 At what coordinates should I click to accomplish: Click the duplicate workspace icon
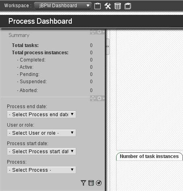[x=128, y=6]
